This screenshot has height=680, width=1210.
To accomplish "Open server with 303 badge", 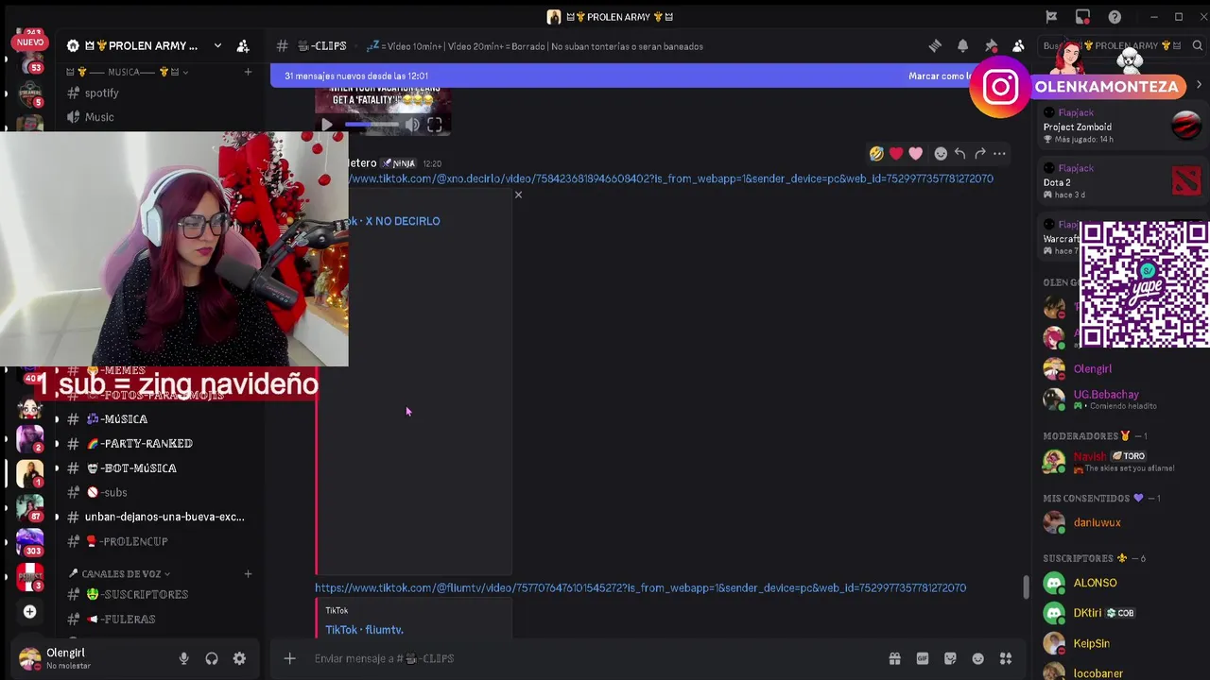I will click(29, 542).
